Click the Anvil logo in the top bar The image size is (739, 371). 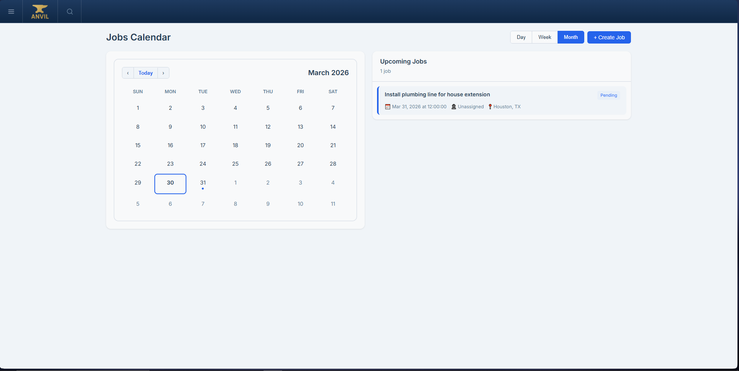[x=40, y=11]
